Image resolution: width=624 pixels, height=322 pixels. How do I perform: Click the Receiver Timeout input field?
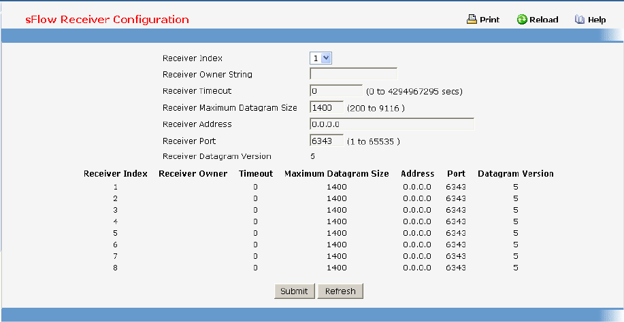336,90
